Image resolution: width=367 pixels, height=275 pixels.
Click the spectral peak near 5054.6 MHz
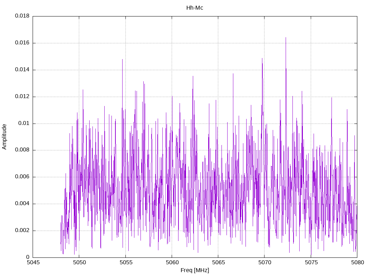coord(122,60)
